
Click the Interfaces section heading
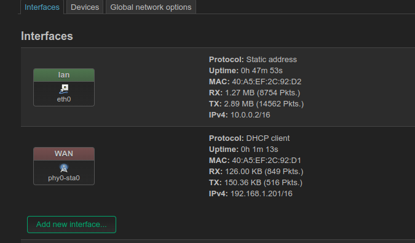click(x=47, y=36)
